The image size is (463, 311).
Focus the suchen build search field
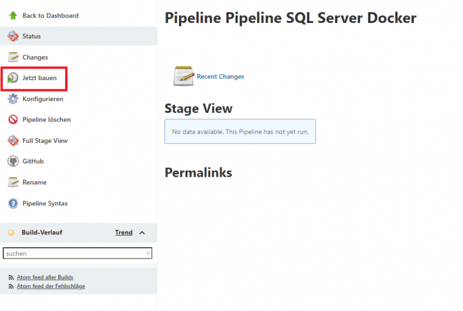point(74,253)
